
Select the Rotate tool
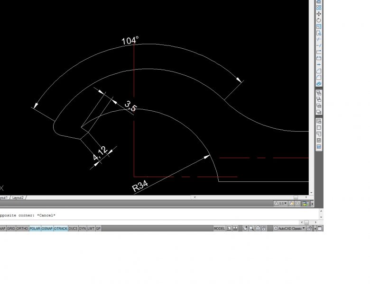coord(319,20)
